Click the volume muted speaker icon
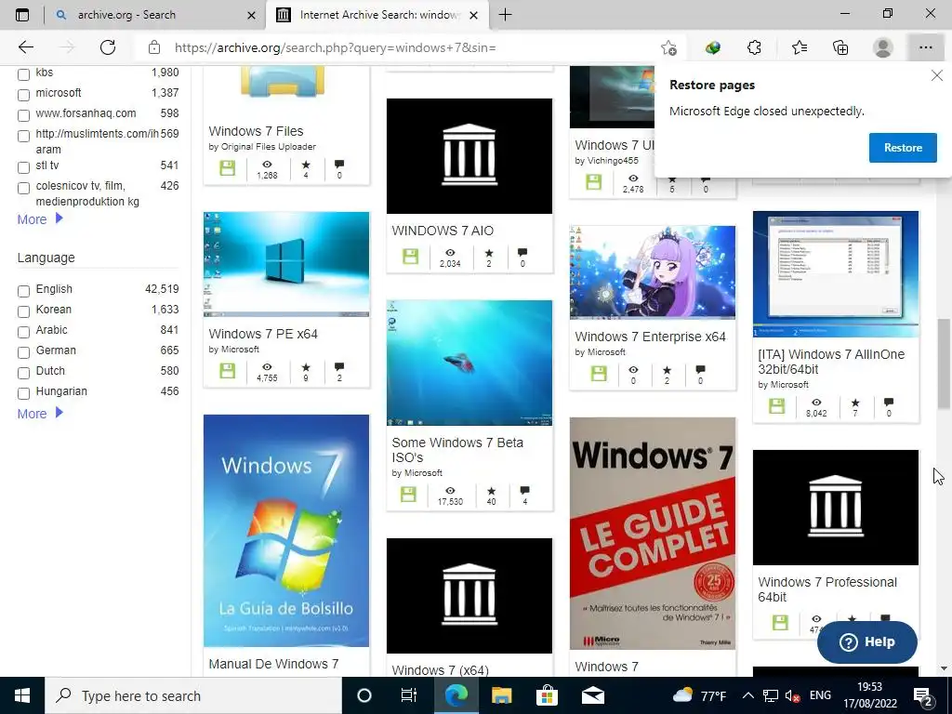This screenshot has width=952, height=714. [792, 695]
